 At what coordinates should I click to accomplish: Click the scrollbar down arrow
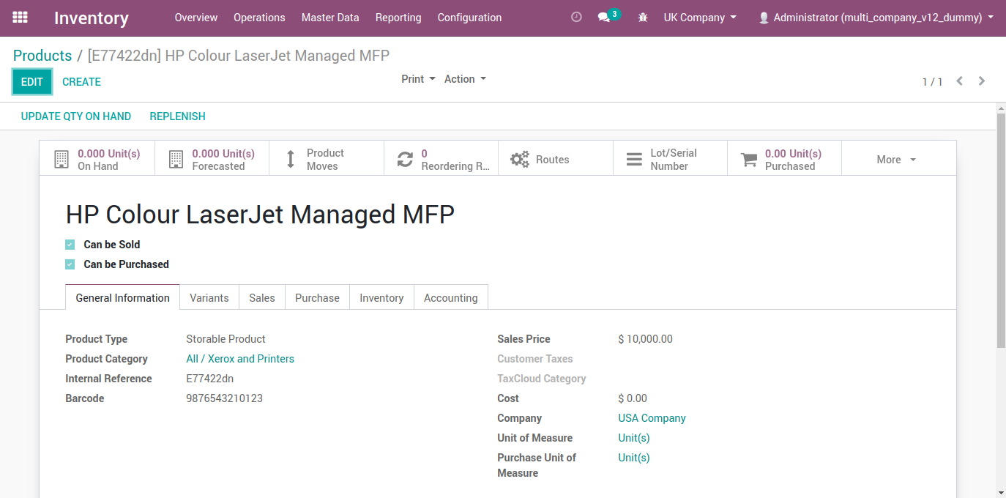tap(1001, 492)
